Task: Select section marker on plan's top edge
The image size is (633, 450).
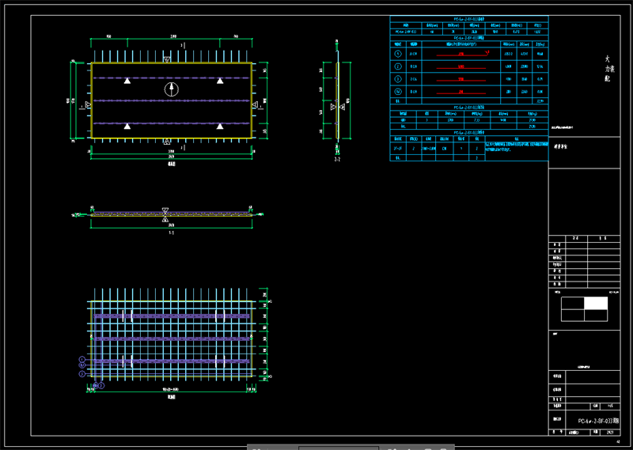Action: [167, 60]
